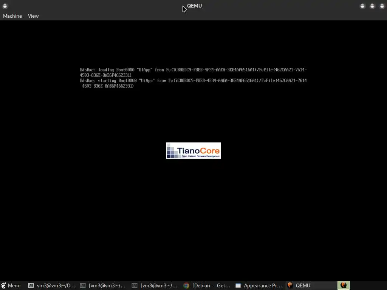This screenshot has height=290, width=387.
Task: Open the Machine menu in QEMU
Action: [12, 16]
